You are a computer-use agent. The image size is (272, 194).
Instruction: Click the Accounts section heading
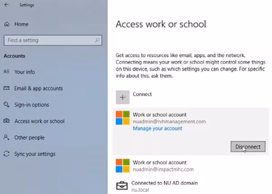15,56
